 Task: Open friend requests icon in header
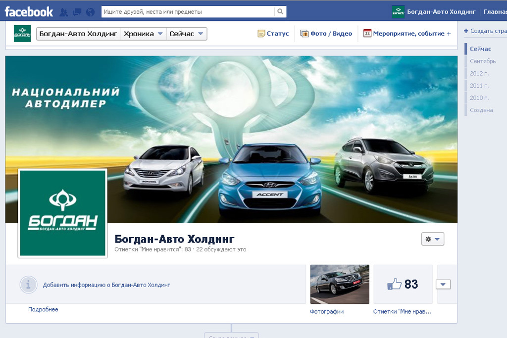click(64, 12)
